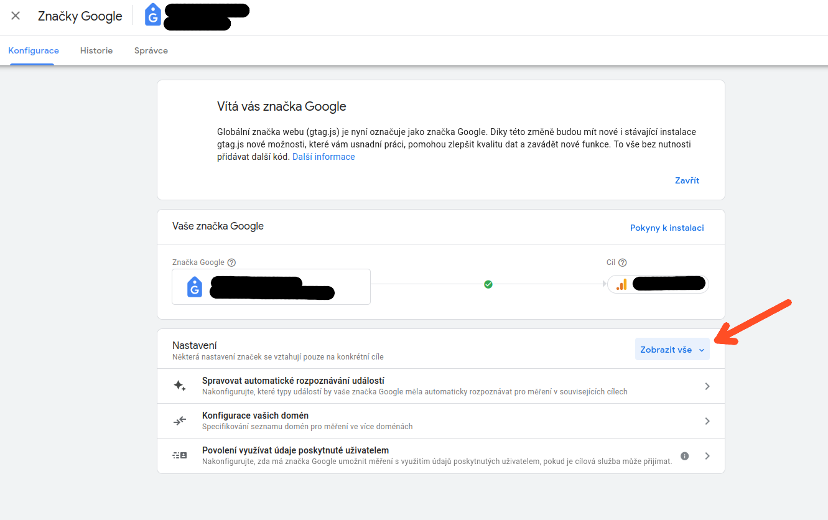Switch to the Správce tab
828x520 pixels.
pos(151,50)
